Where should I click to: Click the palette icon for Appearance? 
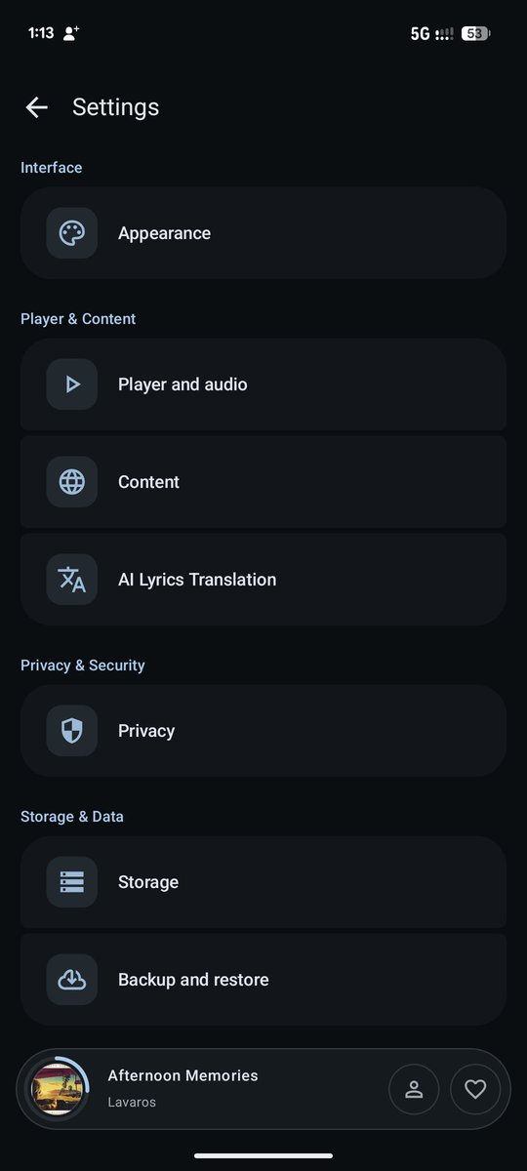[72, 233]
